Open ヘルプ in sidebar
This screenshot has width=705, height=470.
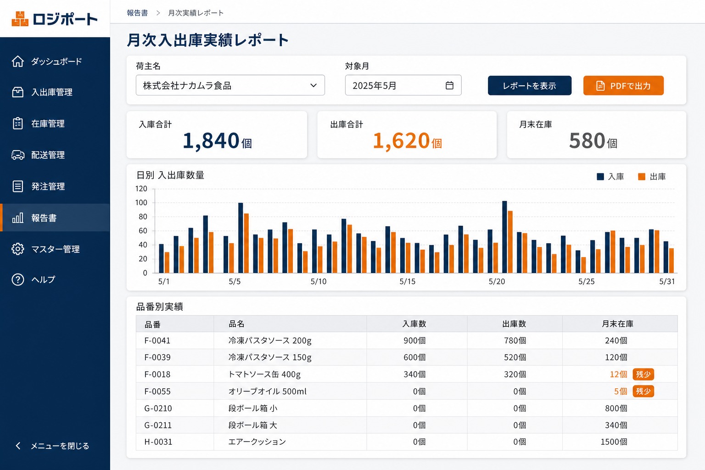55,280
